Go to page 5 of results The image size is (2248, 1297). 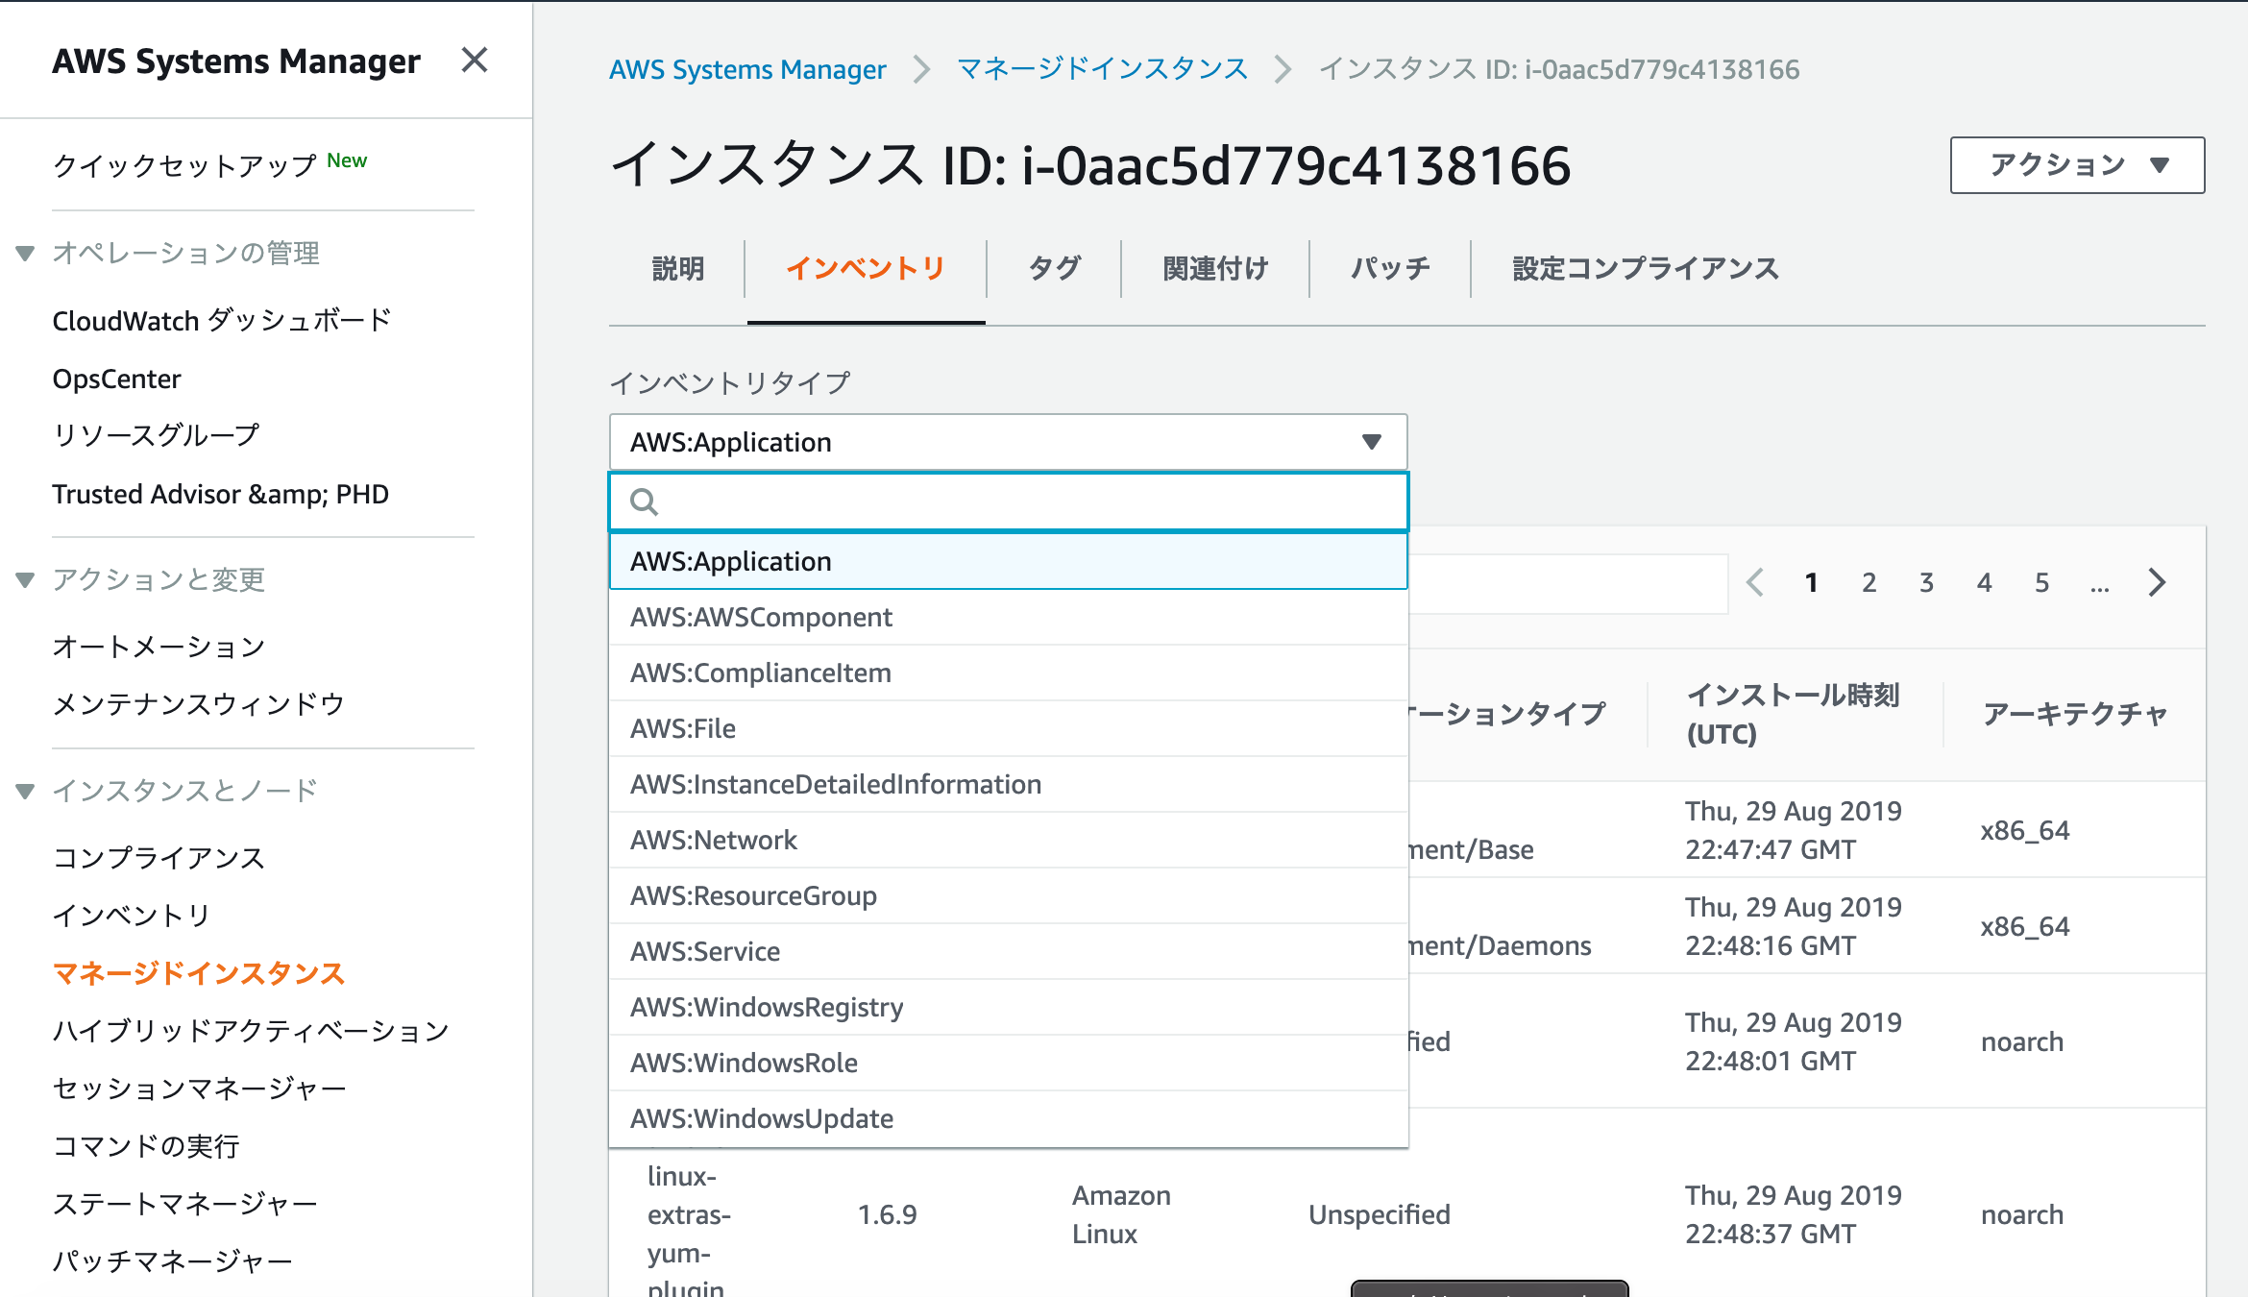2042,582
